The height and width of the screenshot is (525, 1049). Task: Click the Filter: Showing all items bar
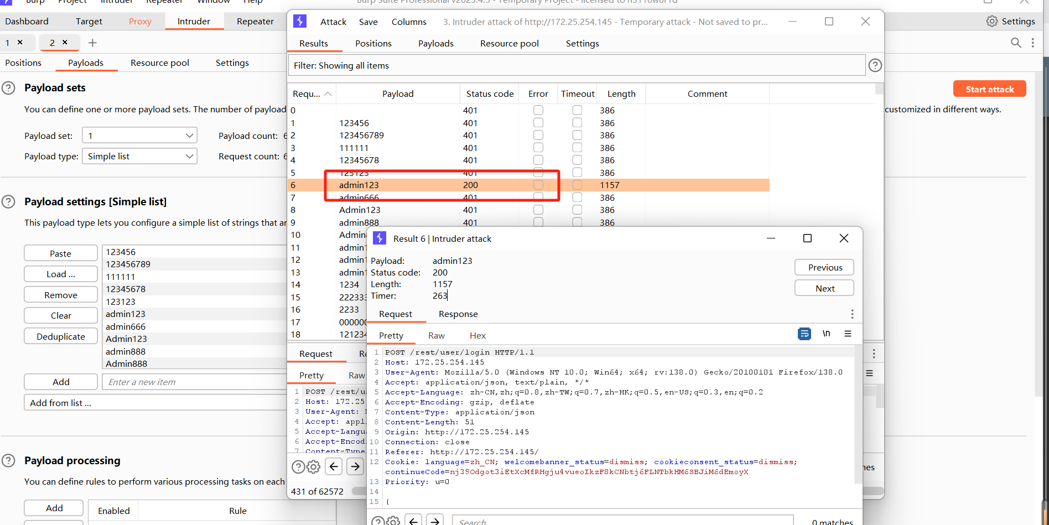coord(577,65)
